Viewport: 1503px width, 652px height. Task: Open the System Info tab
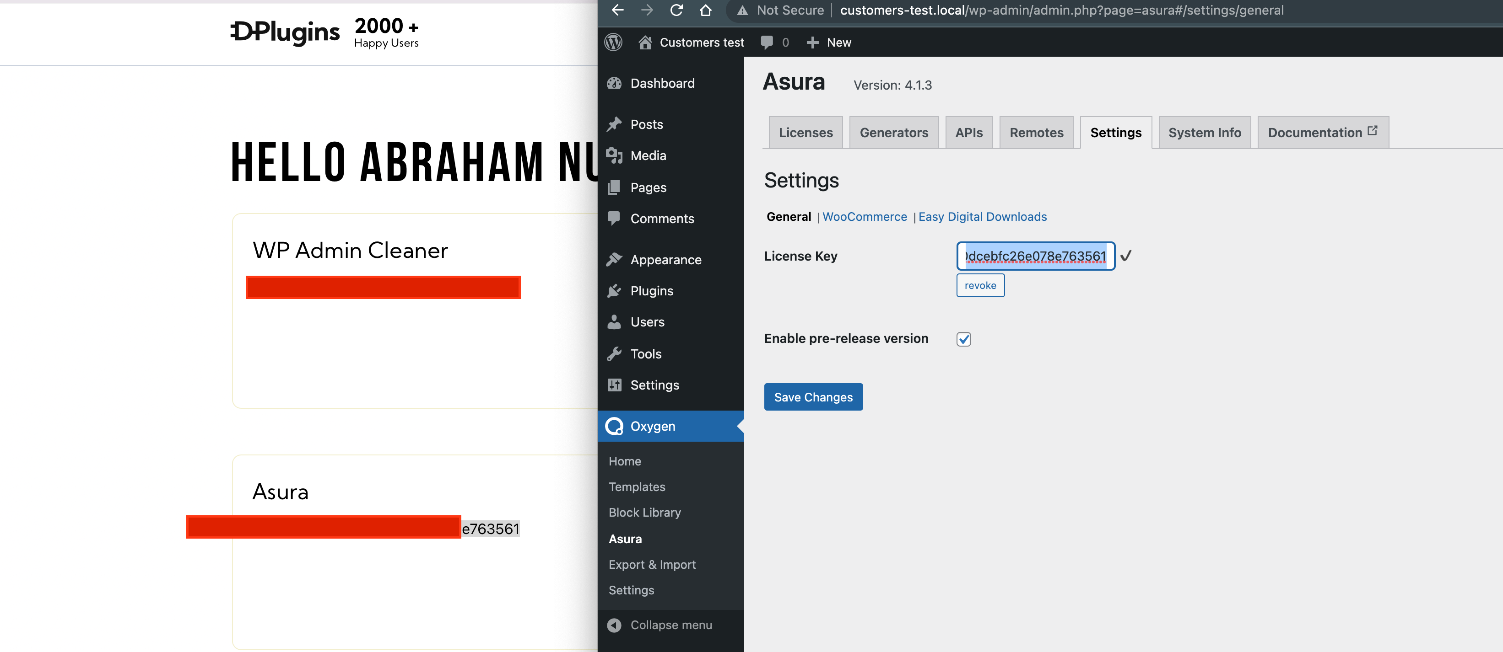[x=1204, y=132]
